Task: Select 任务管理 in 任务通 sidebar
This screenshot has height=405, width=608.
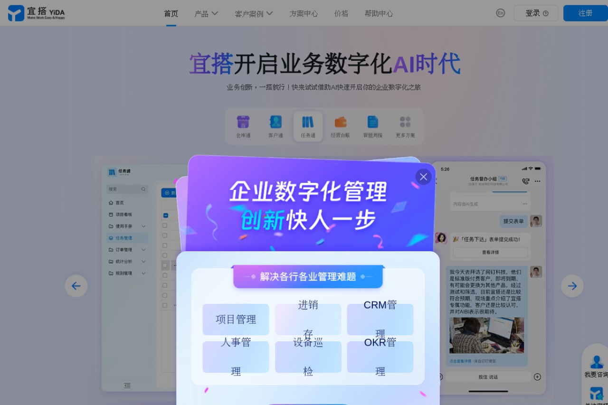Action: point(127,238)
